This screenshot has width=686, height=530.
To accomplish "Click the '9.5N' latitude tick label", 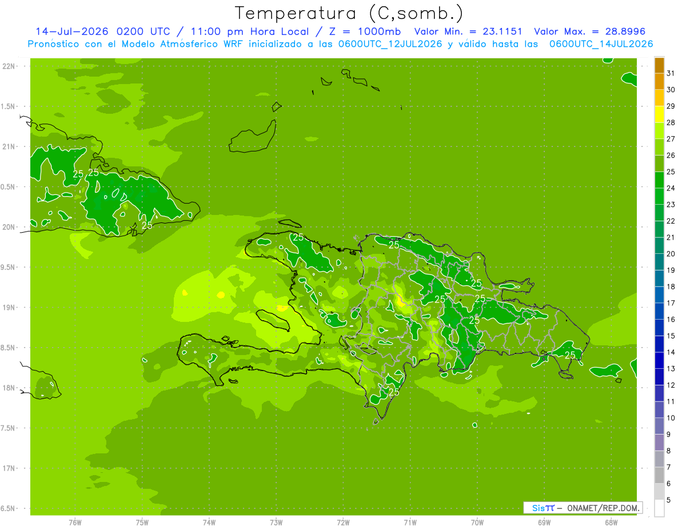I will (9, 267).
